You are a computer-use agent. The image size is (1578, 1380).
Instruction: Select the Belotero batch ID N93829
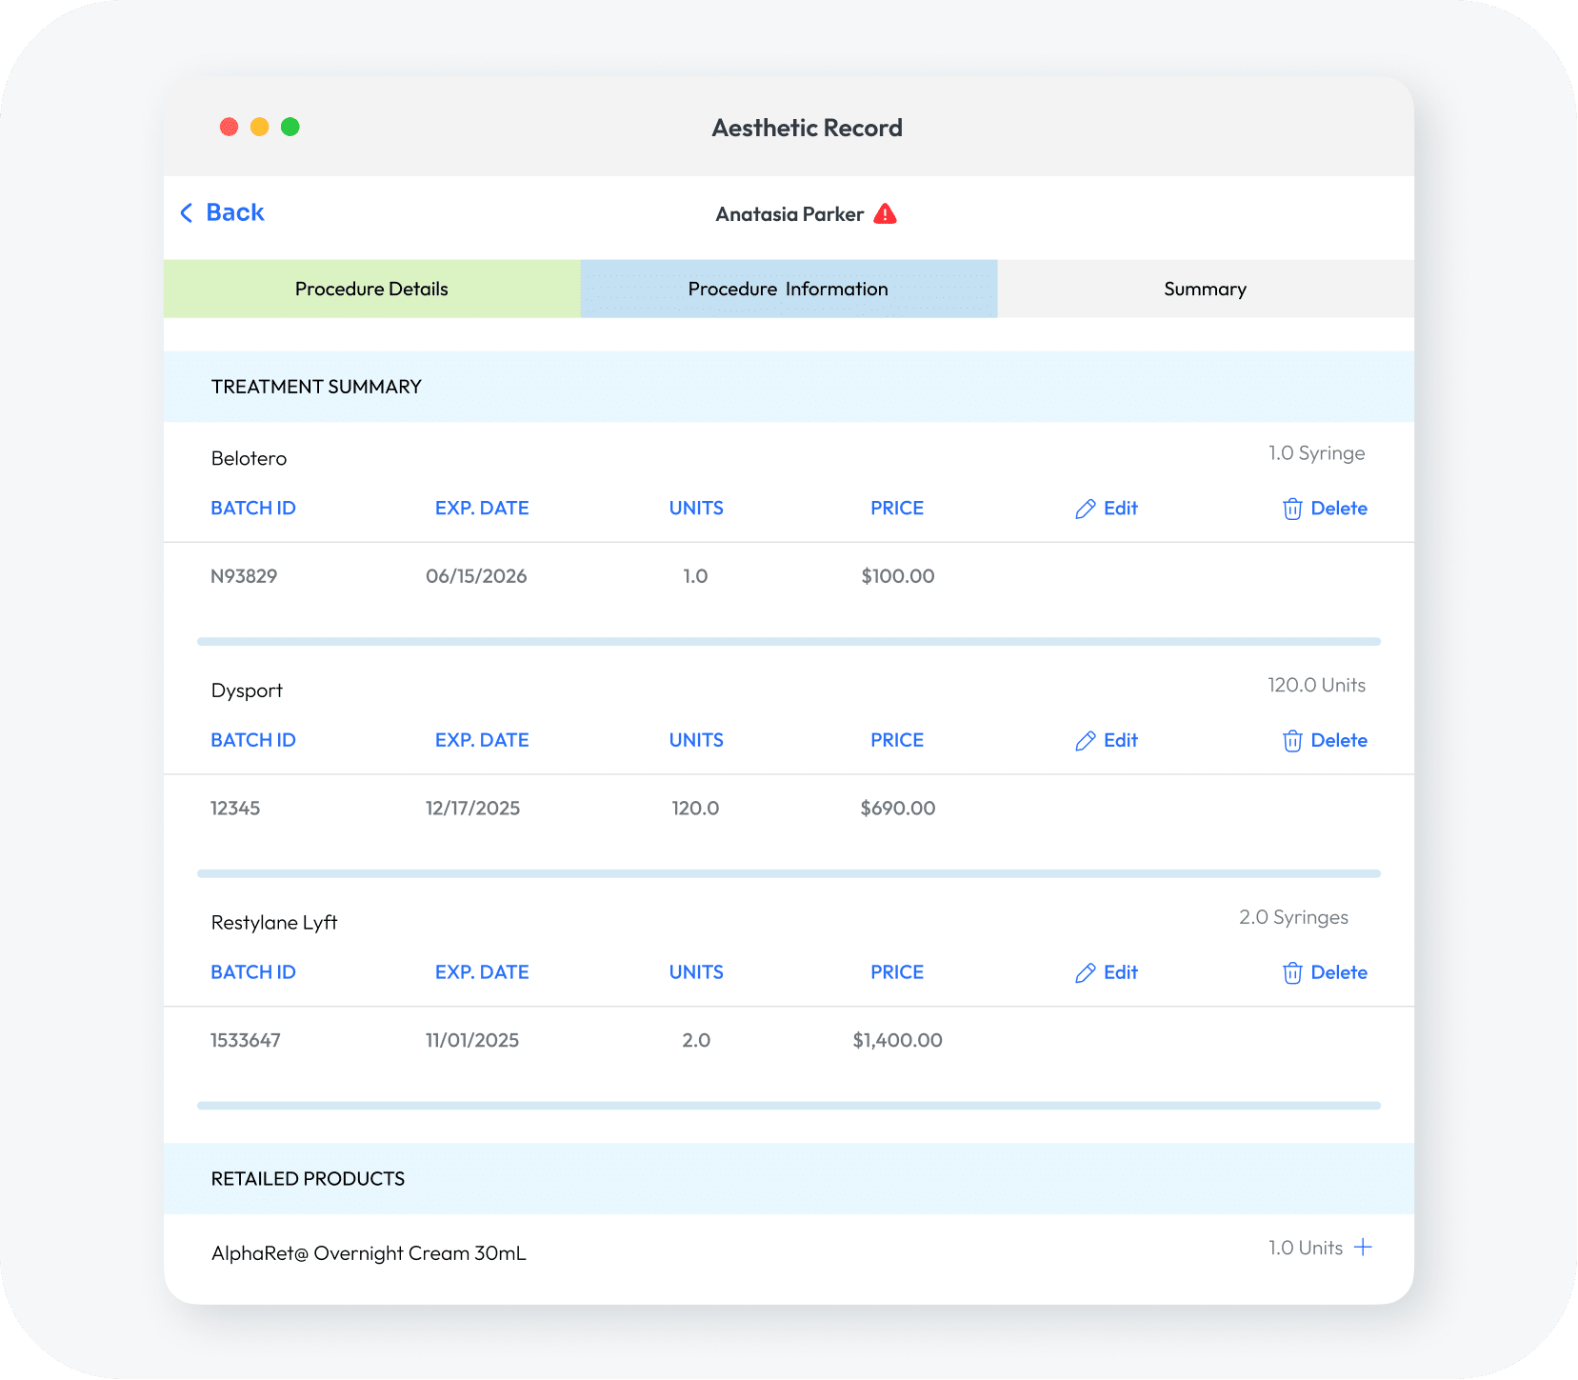[244, 576]
